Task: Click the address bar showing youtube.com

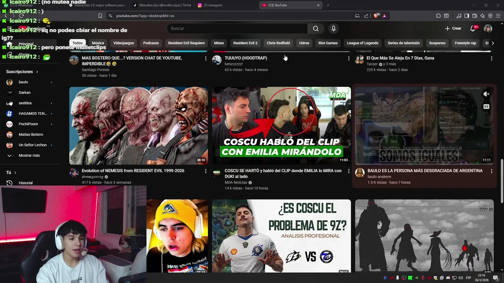Action: (232, 16)
